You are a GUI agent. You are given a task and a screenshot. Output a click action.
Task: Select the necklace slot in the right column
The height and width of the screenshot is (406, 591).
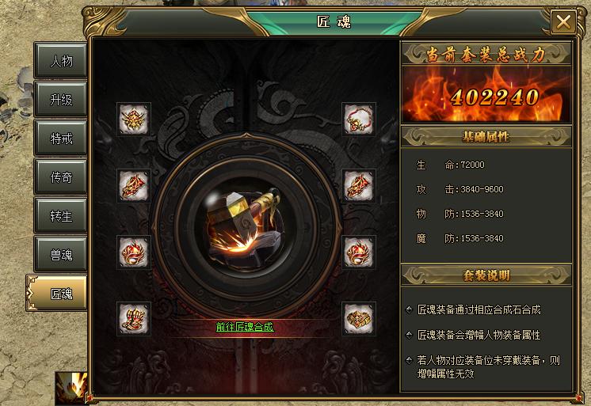tap(359, 119)
